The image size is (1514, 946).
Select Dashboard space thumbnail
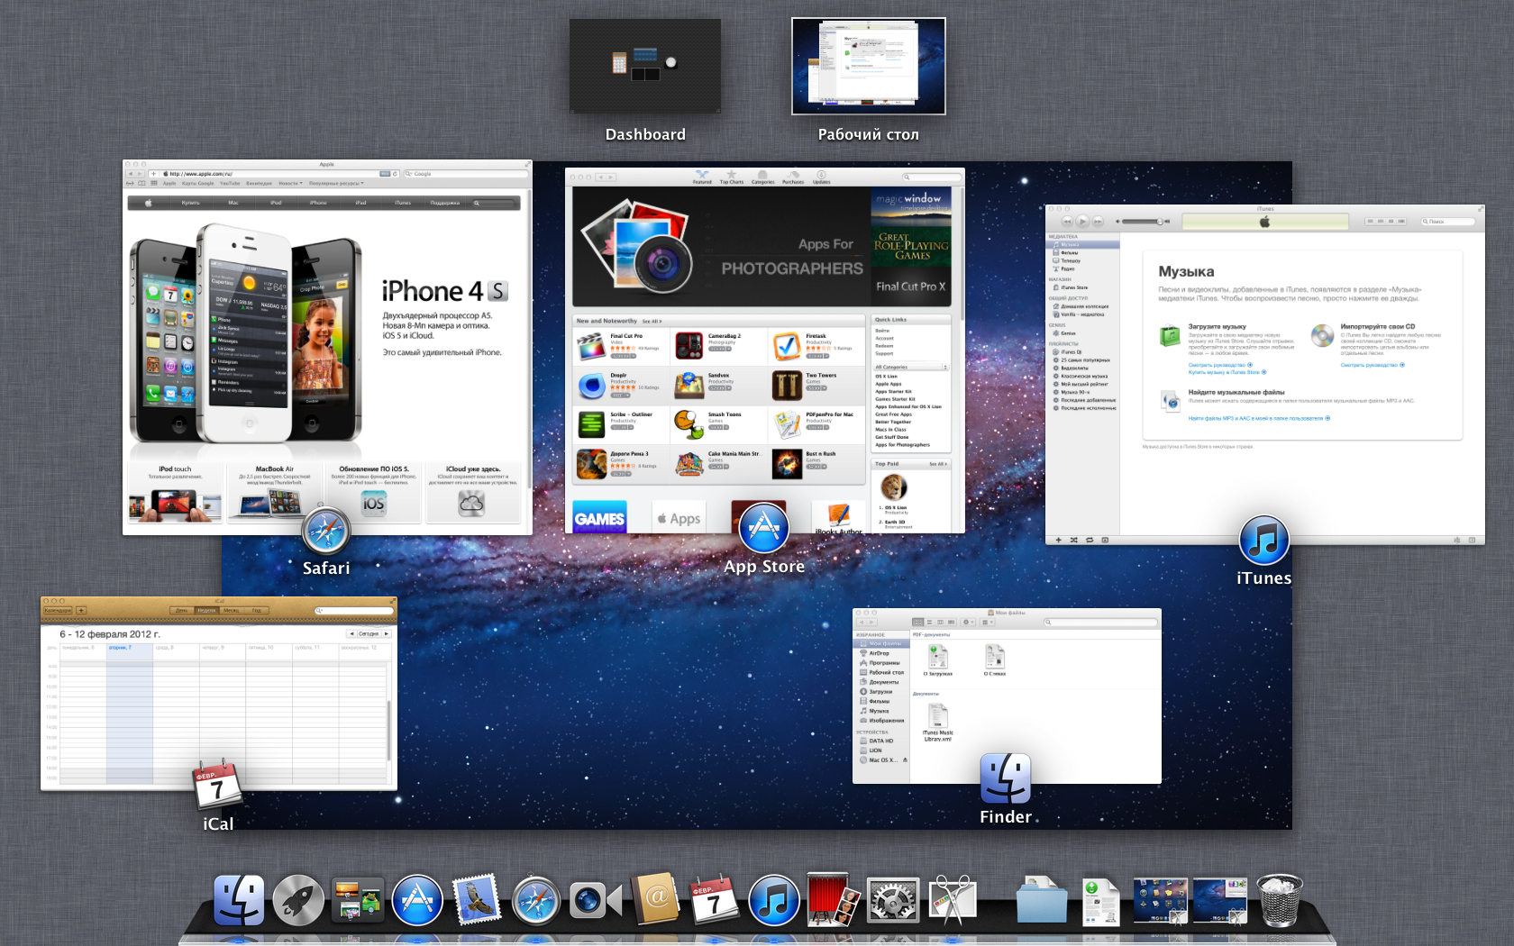[645, 66]
